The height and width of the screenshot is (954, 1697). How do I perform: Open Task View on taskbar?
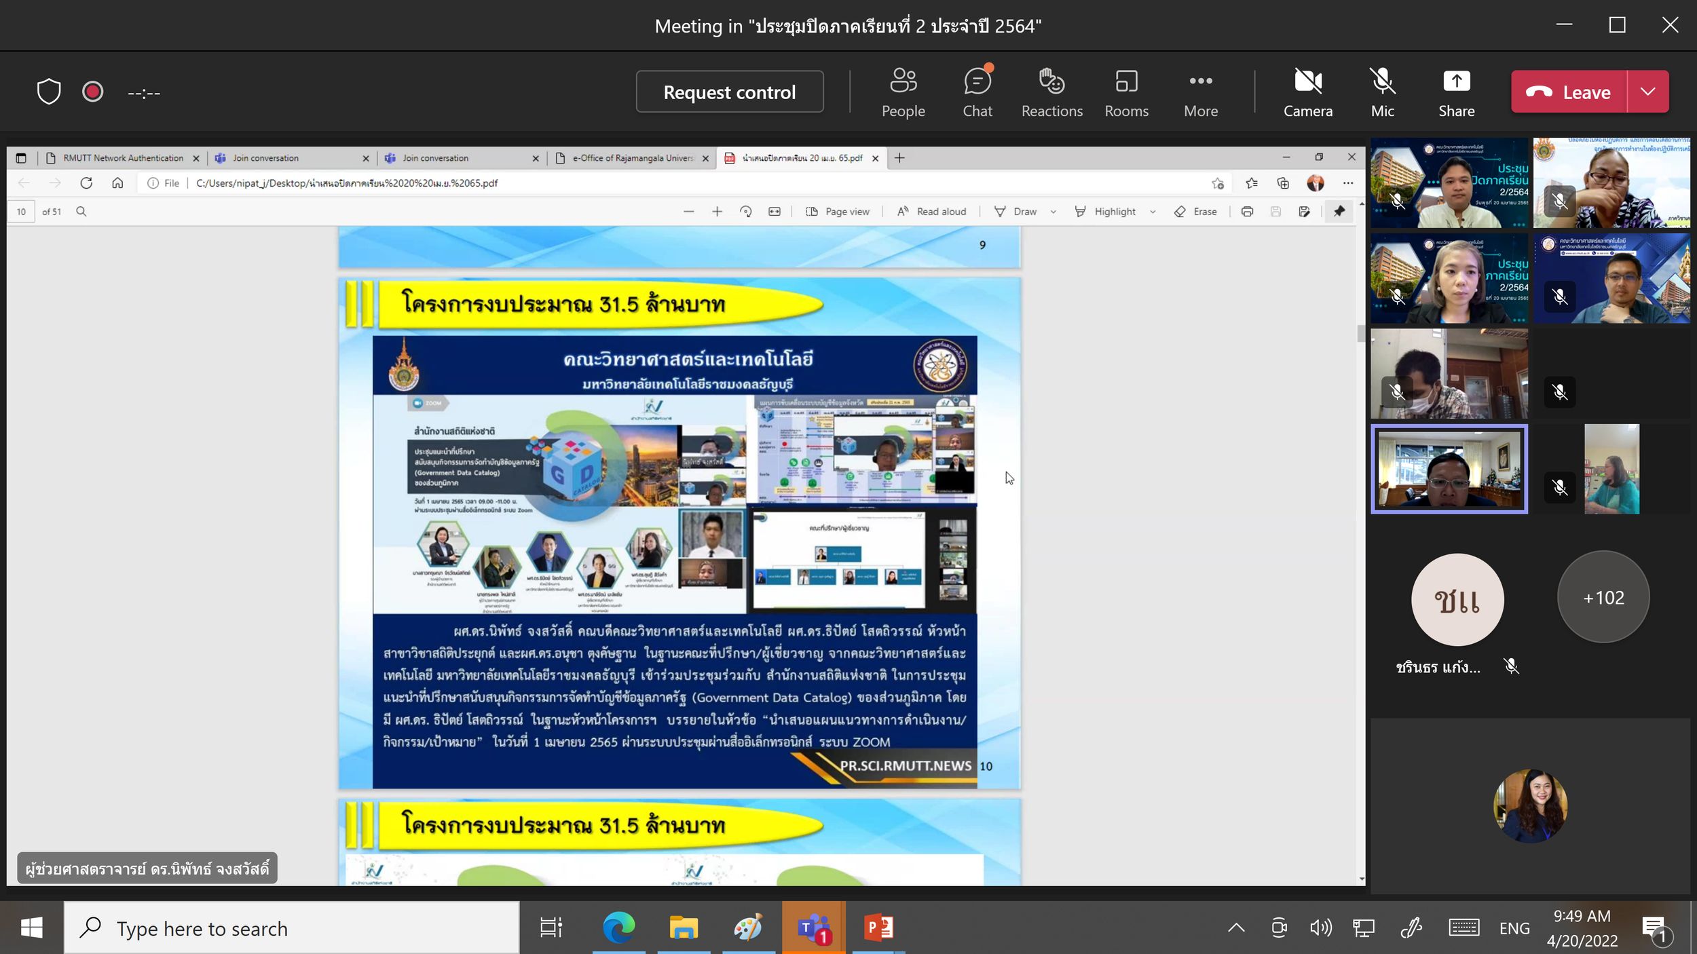(x=551, y=928)
